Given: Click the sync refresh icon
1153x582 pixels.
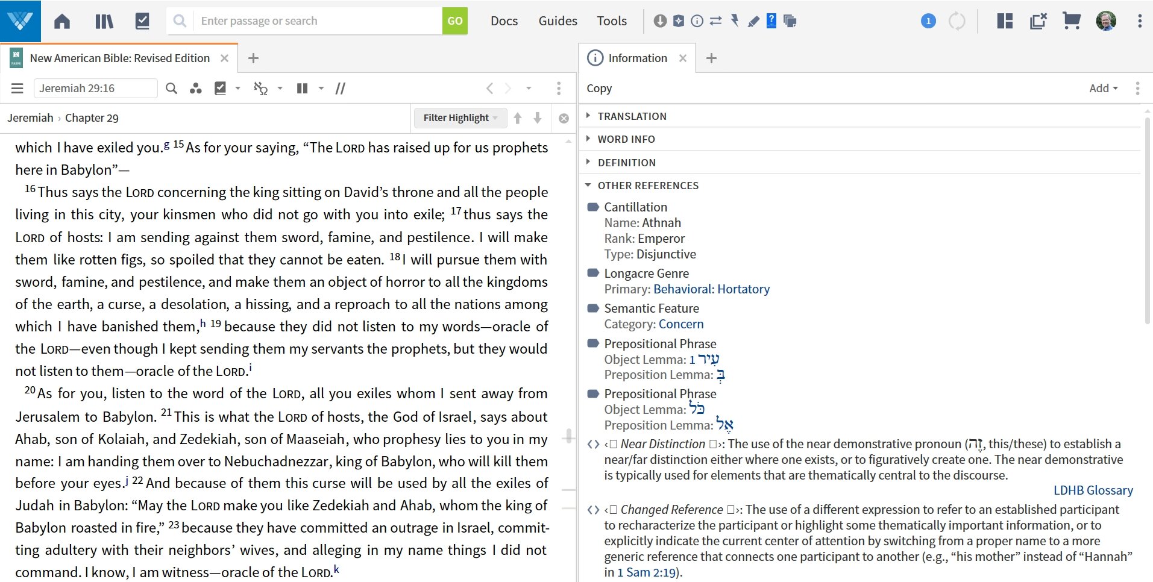Looking at the screenshot, I should 957,21.
